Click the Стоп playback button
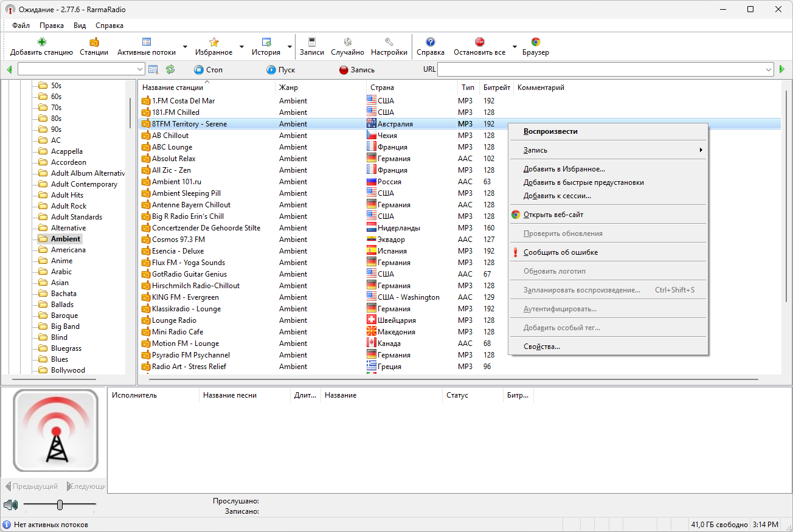 coord(209,70)
